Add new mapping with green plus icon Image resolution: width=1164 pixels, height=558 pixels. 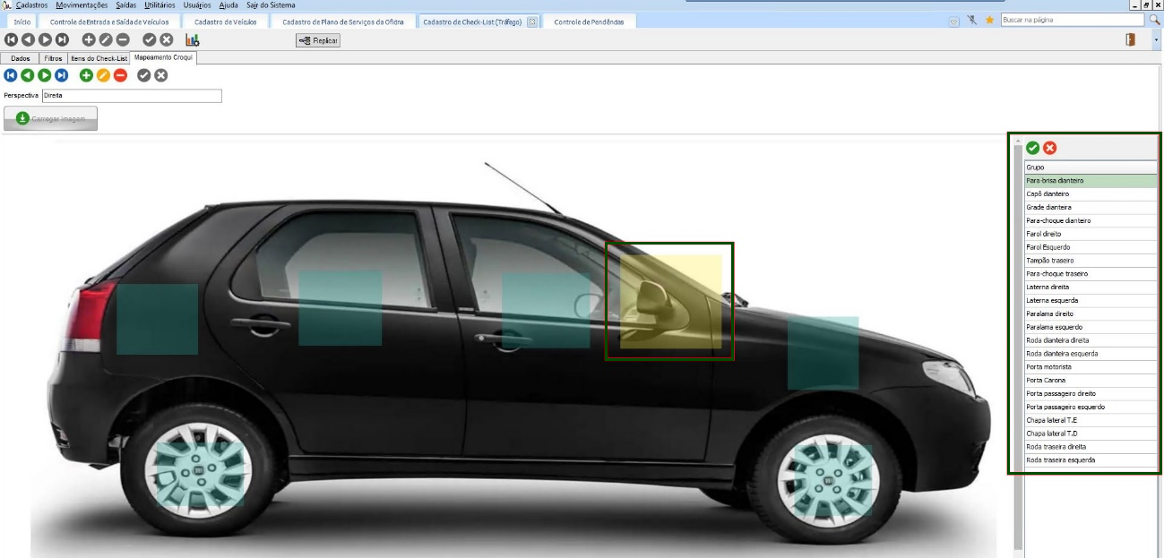point(87,75)
